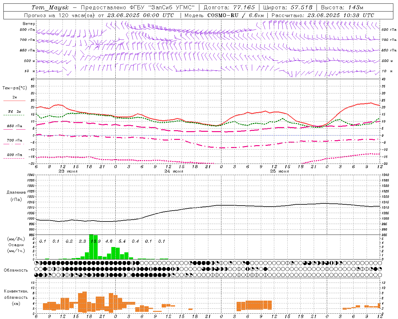Click the 0.4 precipitation total value

(135, 241)
